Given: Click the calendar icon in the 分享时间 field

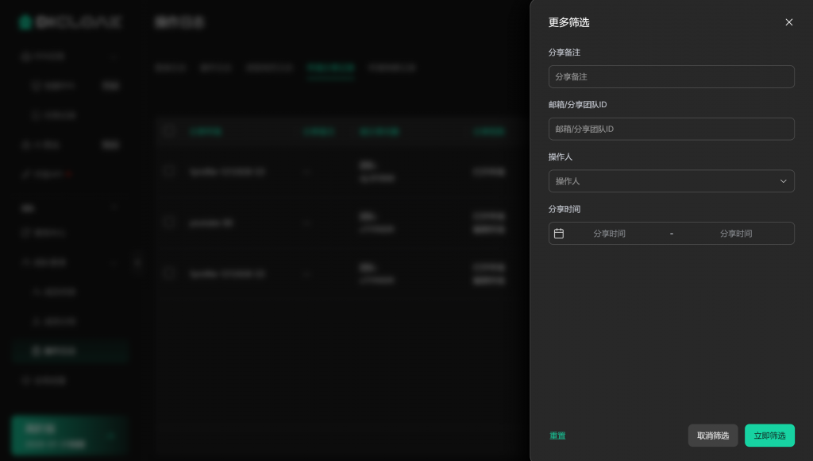Looking at the screenshot, I should 559,234.
